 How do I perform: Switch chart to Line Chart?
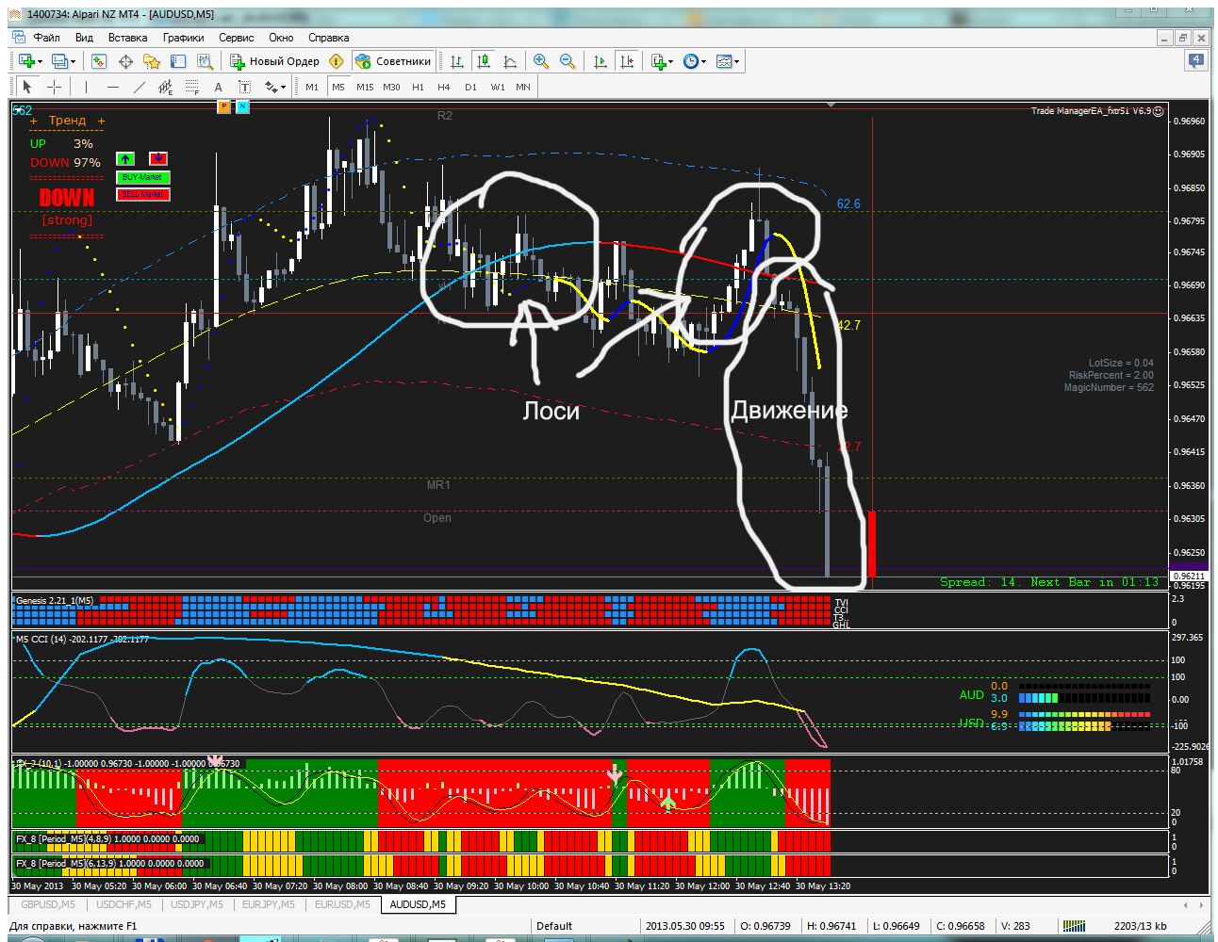510,61
